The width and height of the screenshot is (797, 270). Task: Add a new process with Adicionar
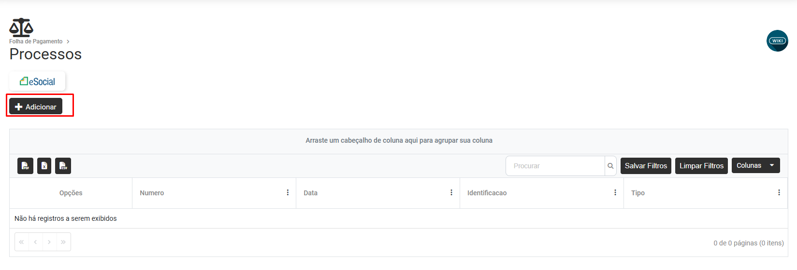[x=36, y=107]
